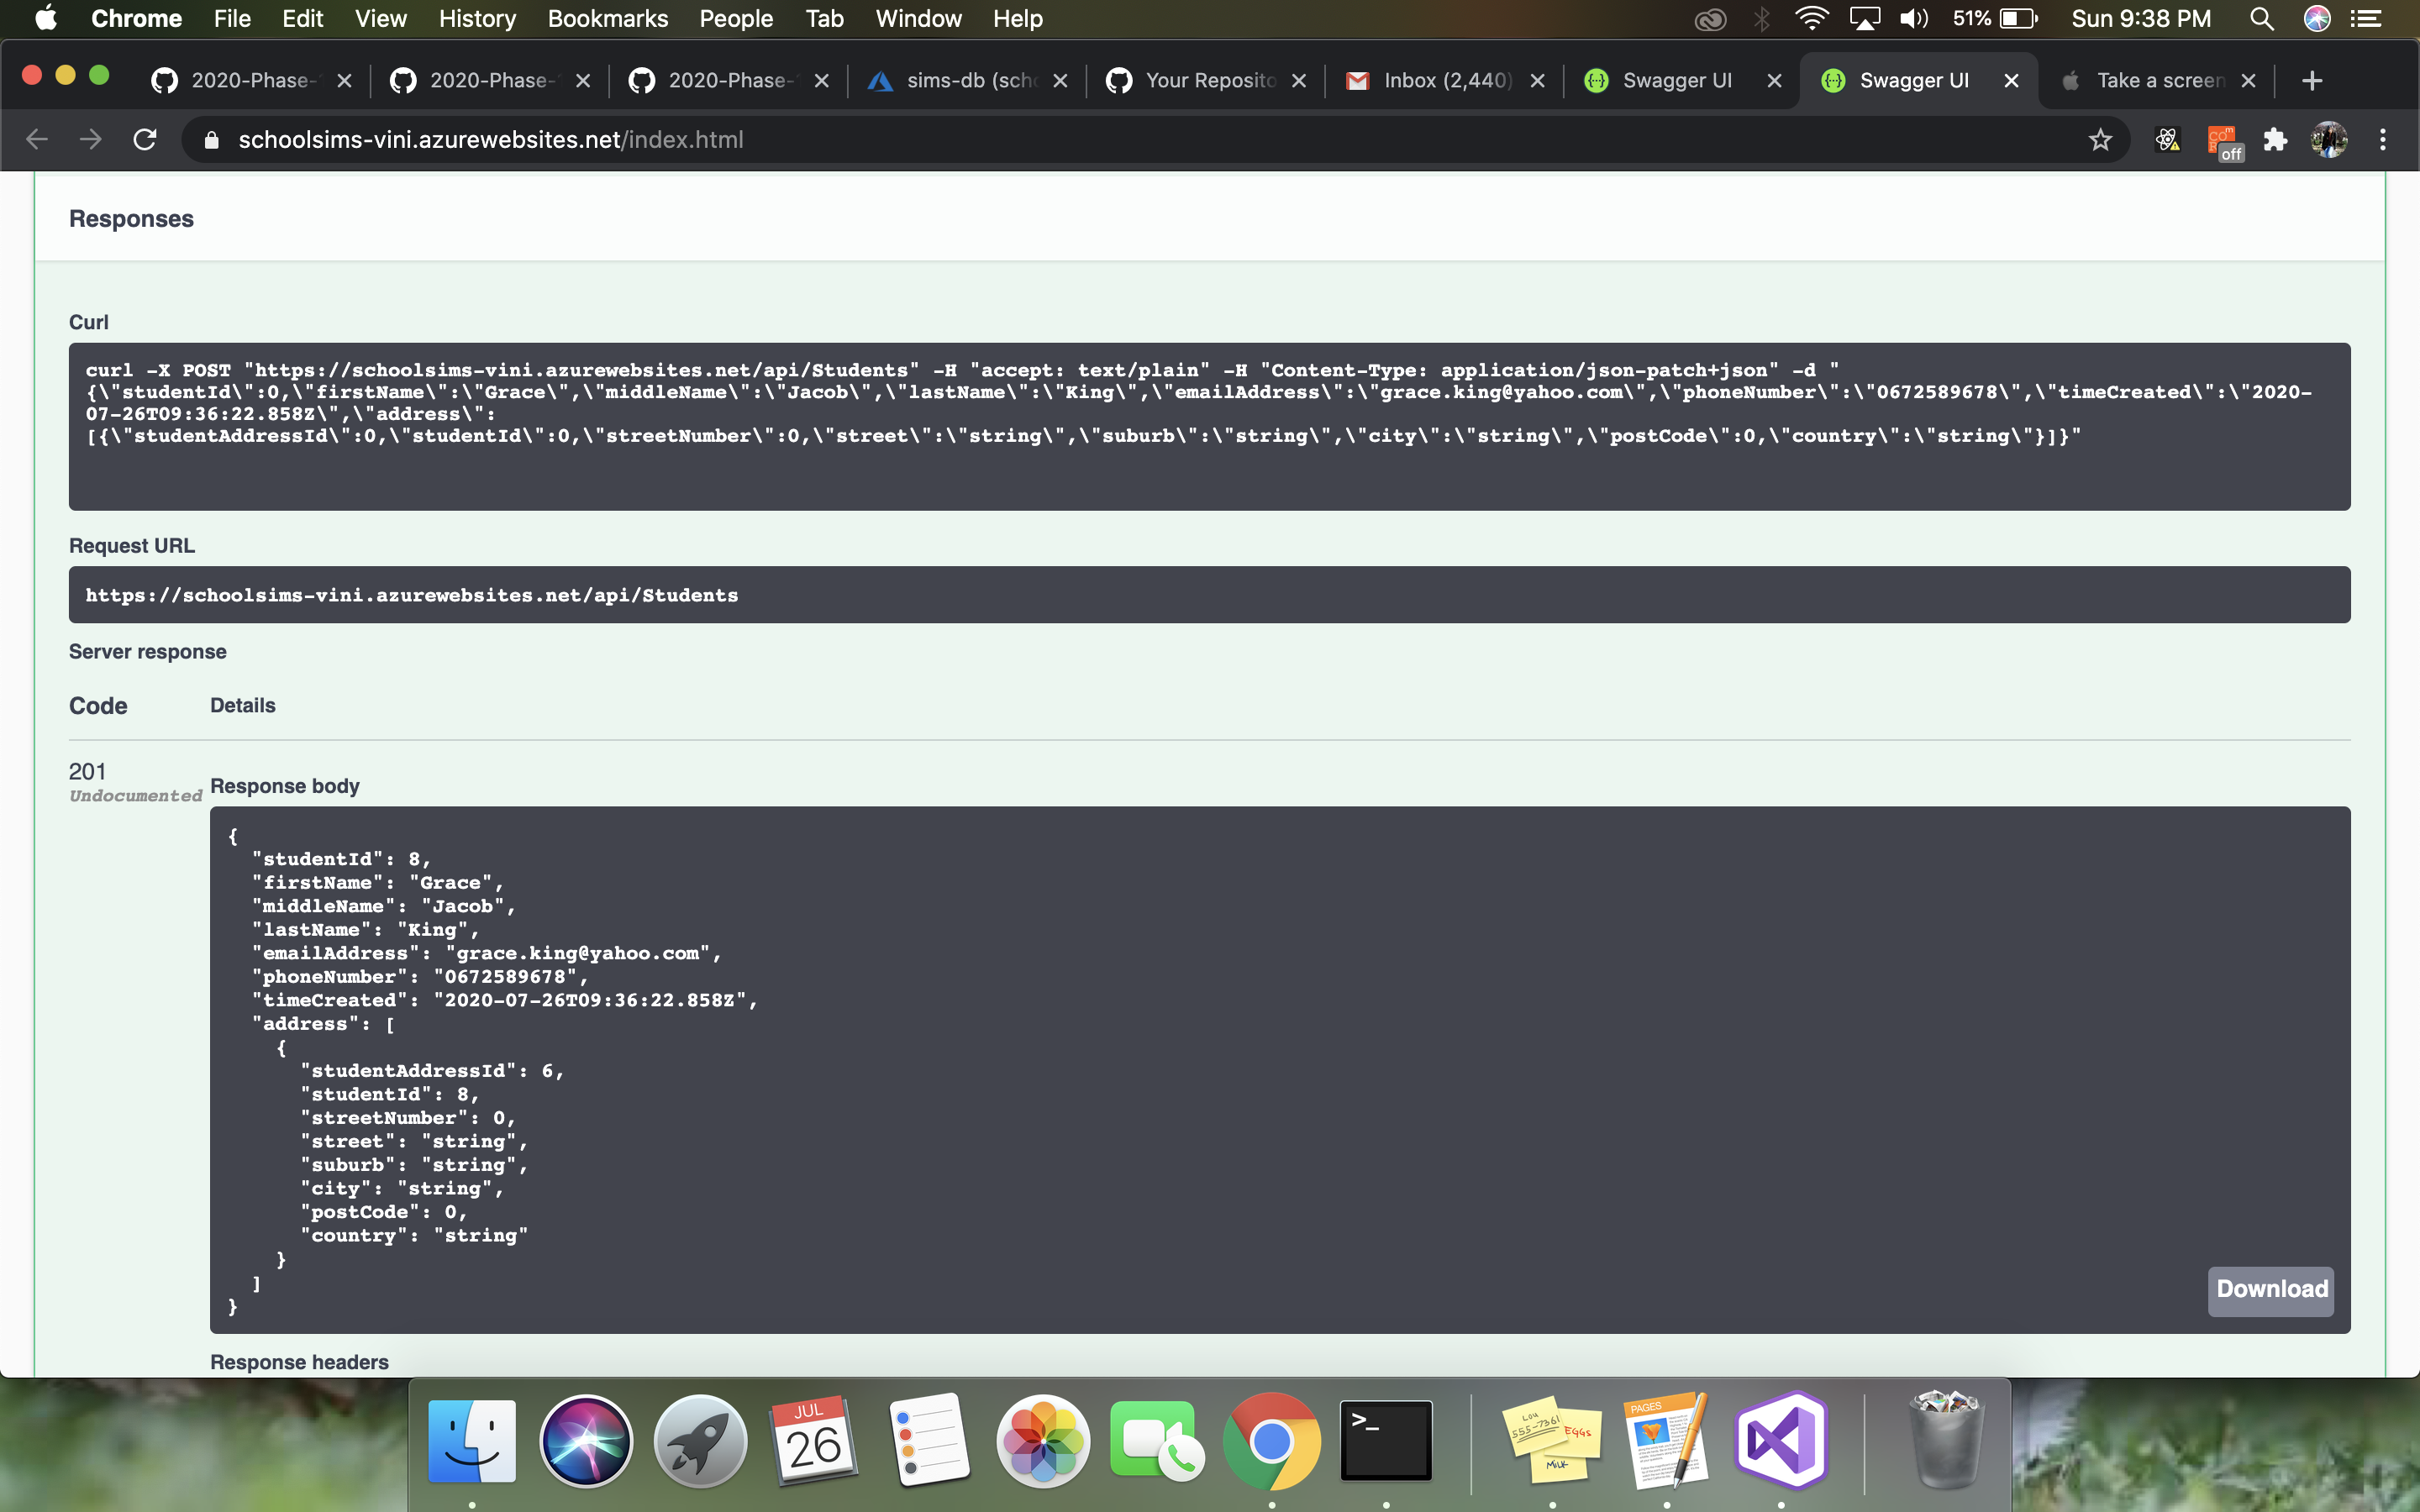
Task: Open Calendar from the Dock
Action: 814,1441
